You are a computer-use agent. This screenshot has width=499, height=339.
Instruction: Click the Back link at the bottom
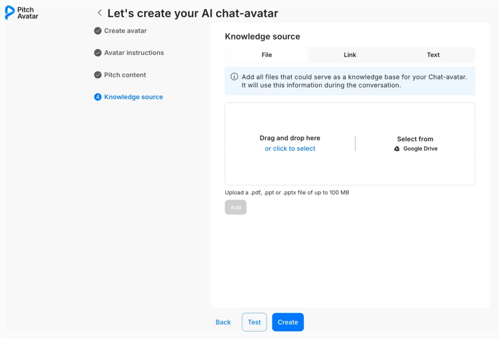223,322
